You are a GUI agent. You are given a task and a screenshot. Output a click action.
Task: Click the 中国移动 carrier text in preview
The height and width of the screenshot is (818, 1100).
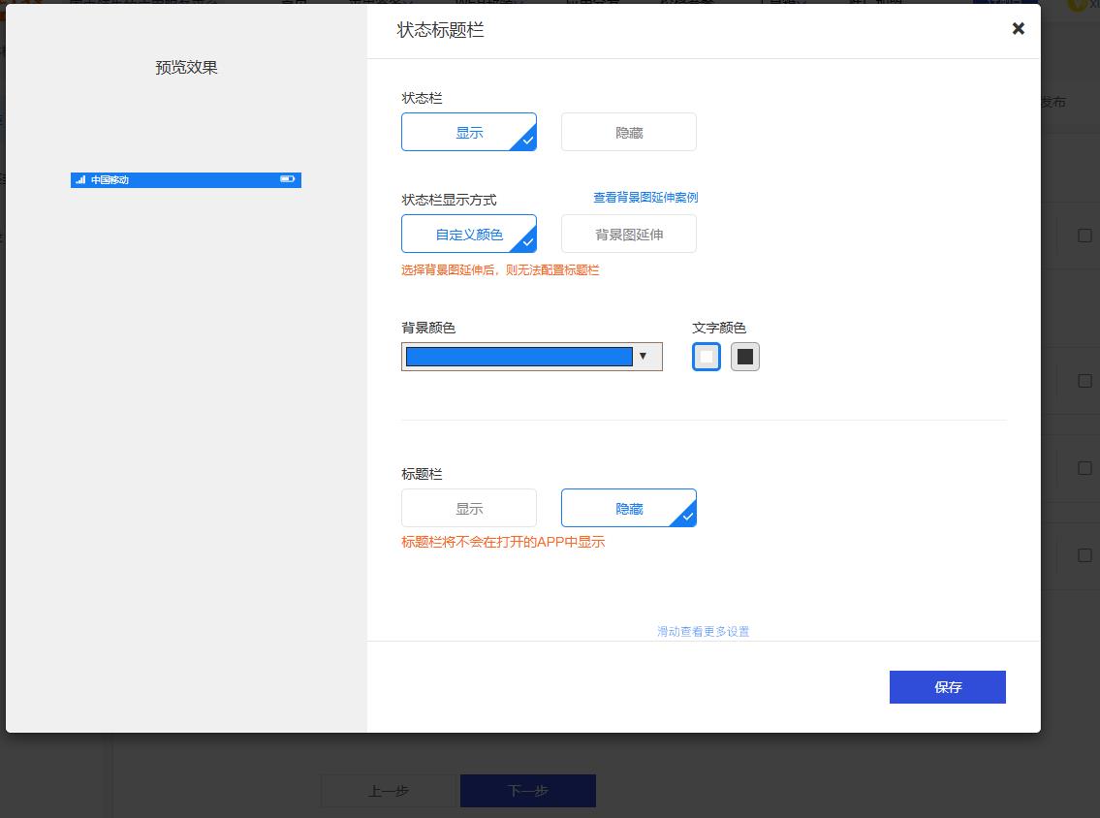click(x=110, y=180)
